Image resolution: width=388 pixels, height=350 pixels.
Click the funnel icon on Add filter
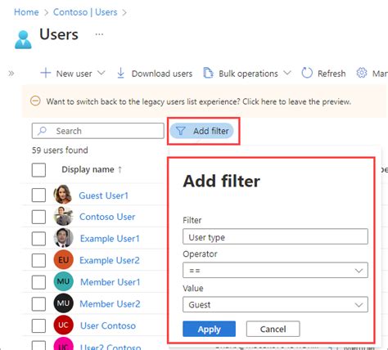tap(181, 131)
